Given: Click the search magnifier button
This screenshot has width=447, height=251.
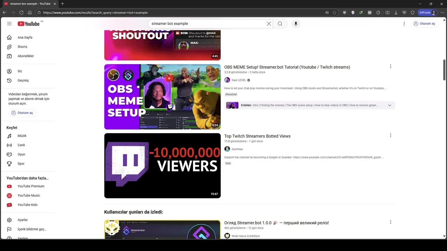Looking at the screenshot, I should click(x=280, y=24).
